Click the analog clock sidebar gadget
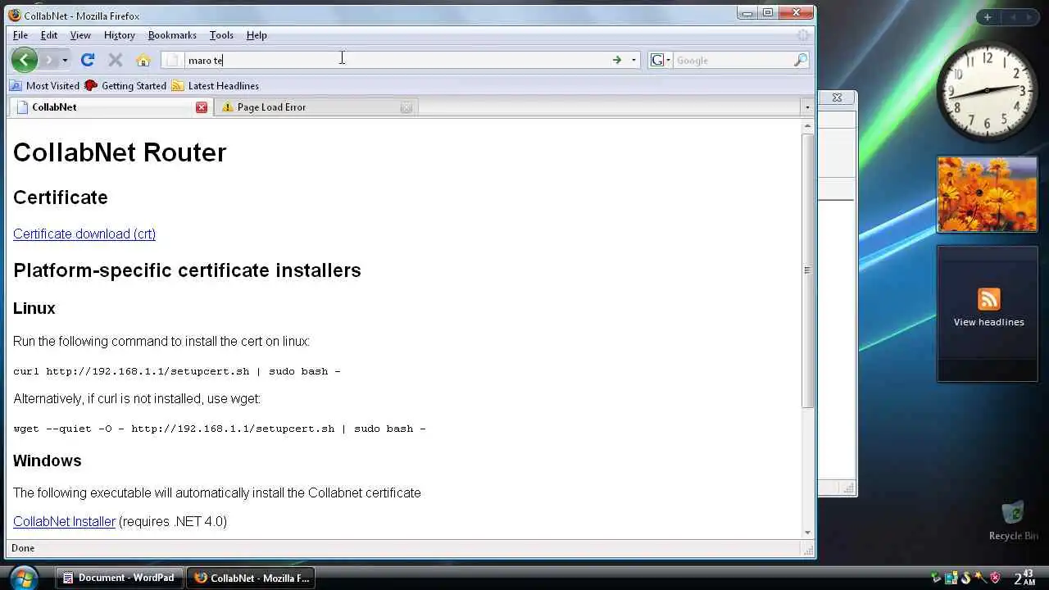Image resolution: width=1049 pixels, height=590 pixels. pos(987,90)
